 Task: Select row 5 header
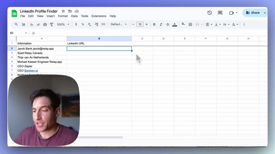click(x=12, y=62)
